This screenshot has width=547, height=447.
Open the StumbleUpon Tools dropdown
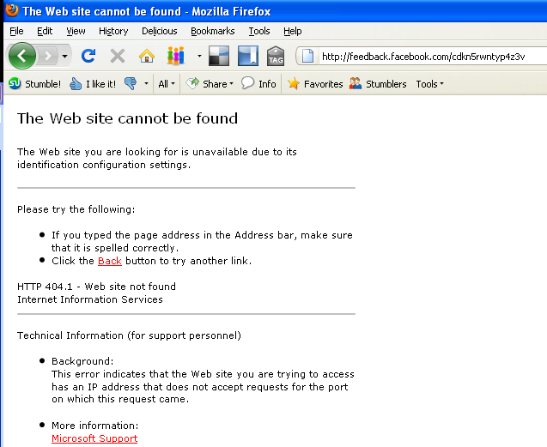[429, 84]
